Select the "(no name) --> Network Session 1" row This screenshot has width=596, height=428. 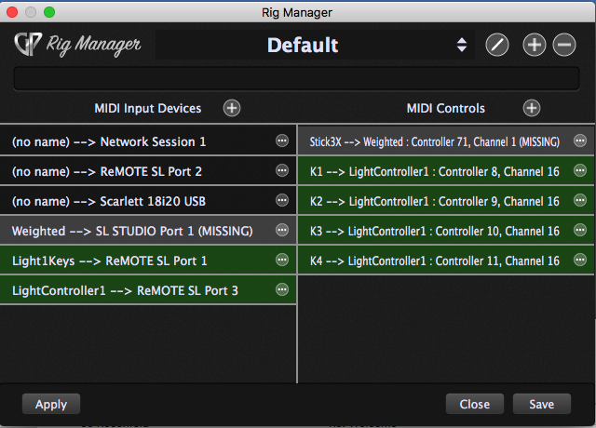click(x=148, y=141)
